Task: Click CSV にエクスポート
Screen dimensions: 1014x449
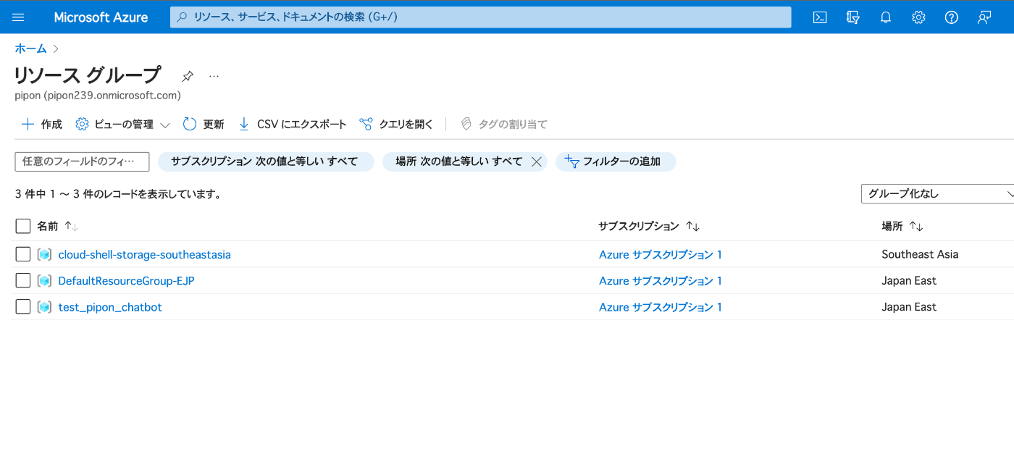Action: pyautogui.click(x=293, y=125)
